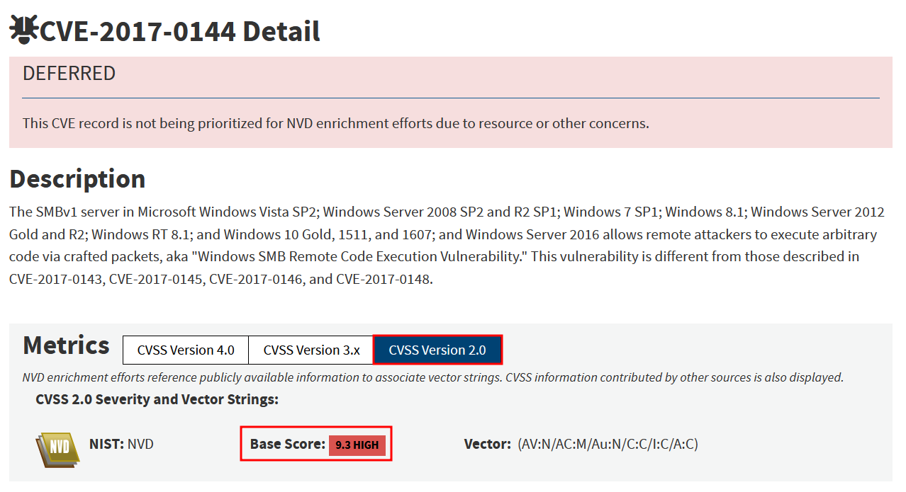This screenshot has width=906, height=492.
Task: Click the "Base Score:" label
Action: coord(287,445)
